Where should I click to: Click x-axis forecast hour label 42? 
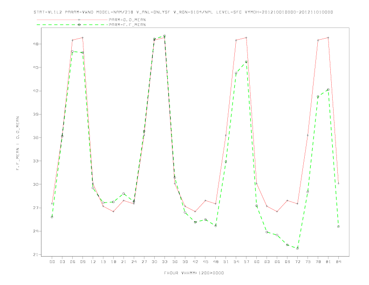(x=195, y=262)
